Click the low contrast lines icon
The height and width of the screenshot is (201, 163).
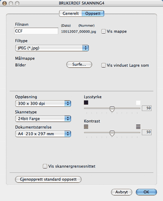click(x=86, y=127)
